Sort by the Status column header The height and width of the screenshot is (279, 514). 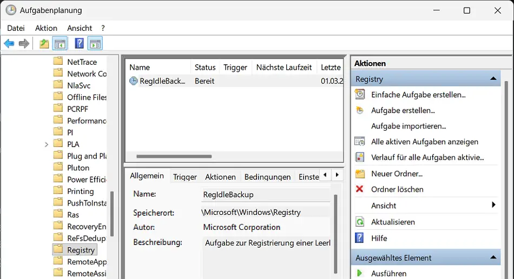pyautogui.click(x=205, y=67)
